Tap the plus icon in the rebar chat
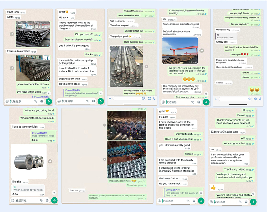 click(x=110, y=98)
